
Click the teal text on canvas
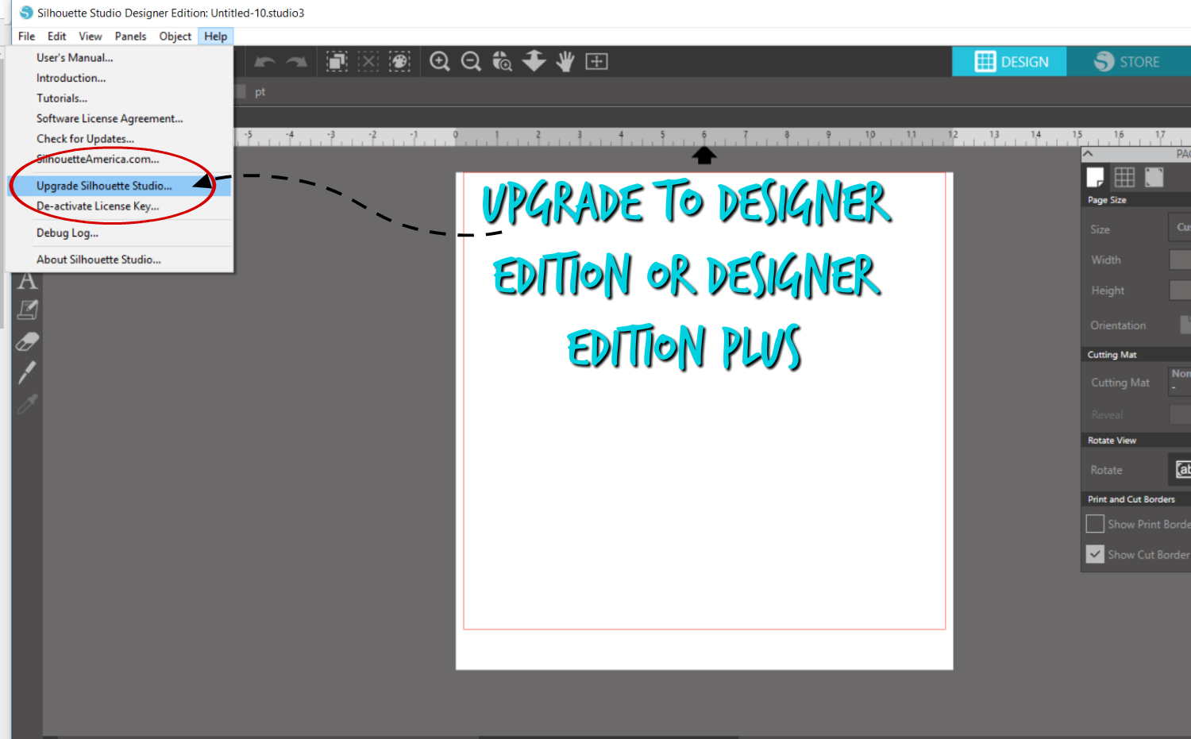[x=687, y=275]
